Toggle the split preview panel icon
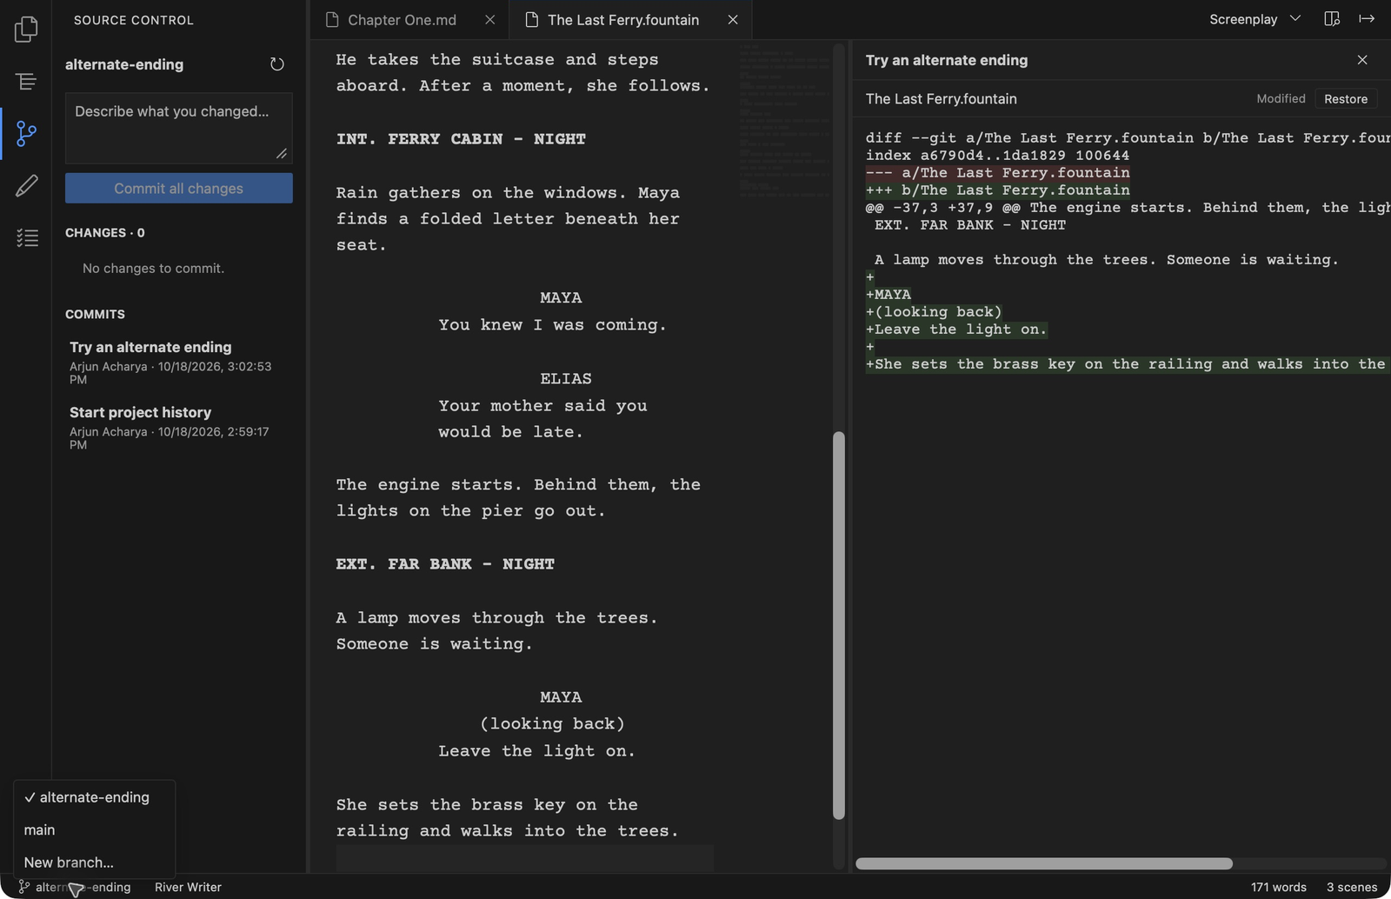This screenshot has width=1391, height=899. [x=1332, y=18]
